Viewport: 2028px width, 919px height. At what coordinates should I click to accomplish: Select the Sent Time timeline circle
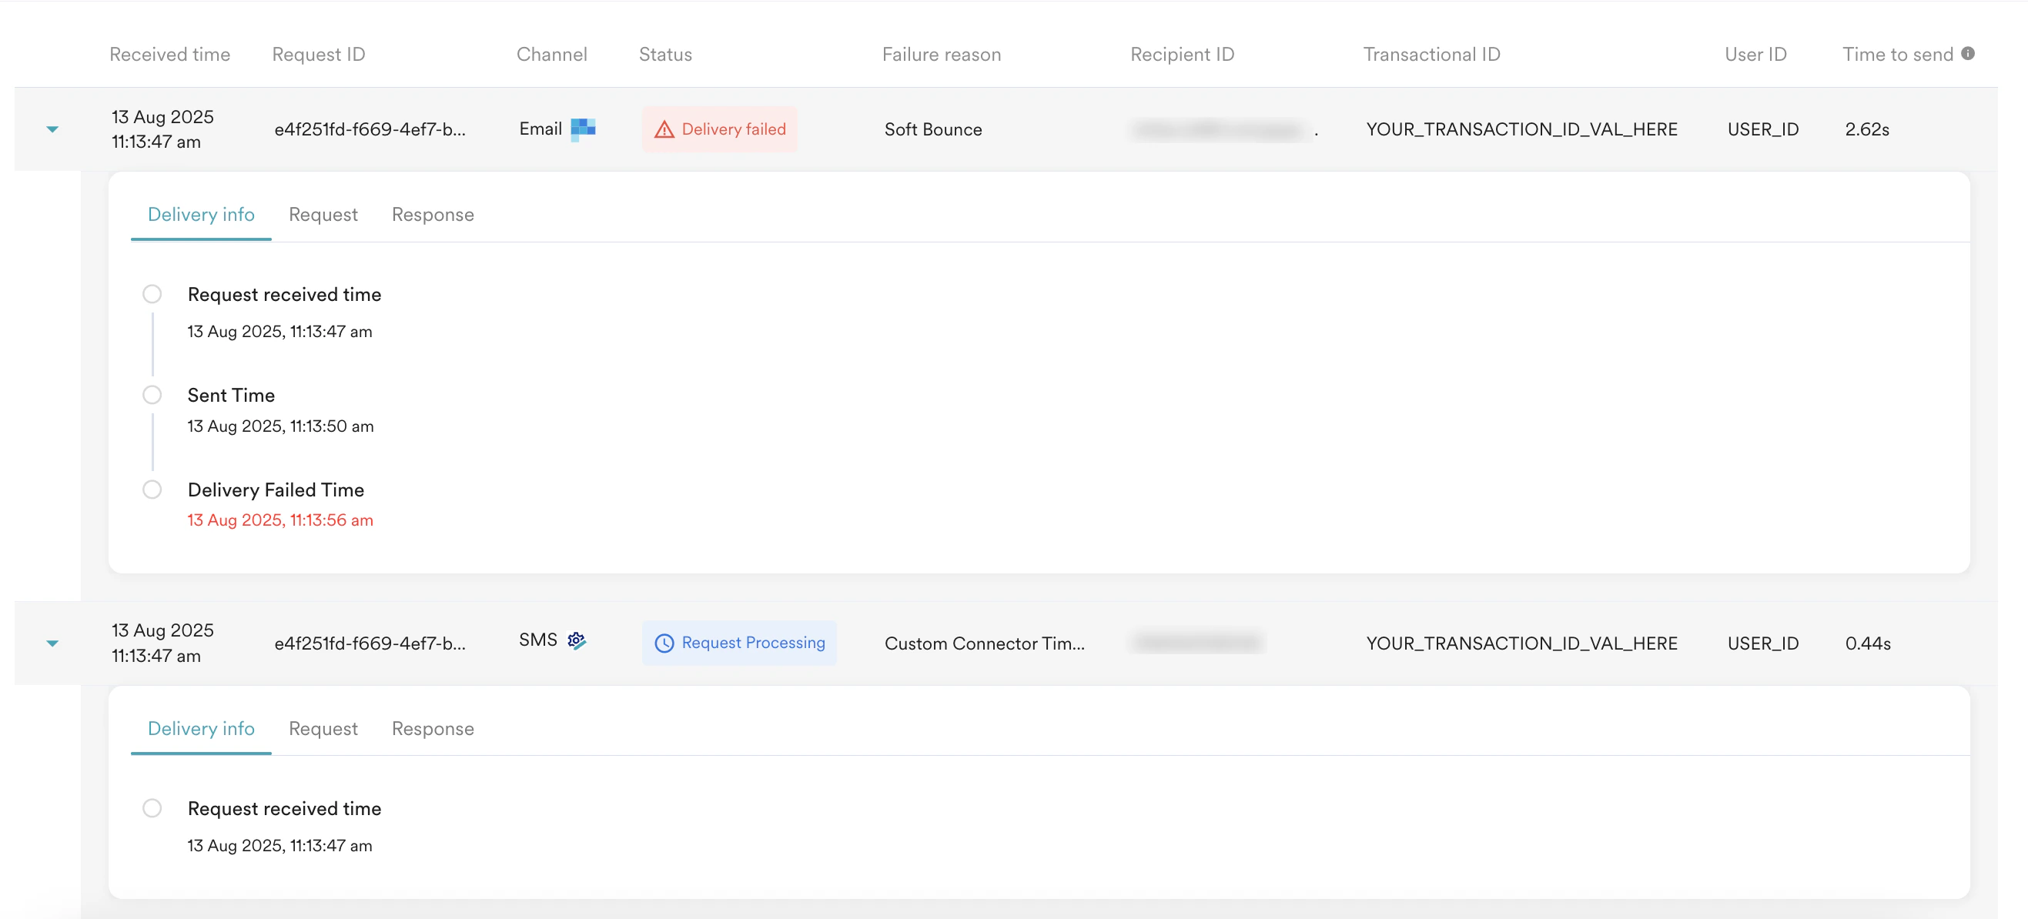[x=152, y=395]
